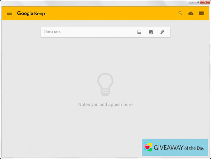Close the Google Keep window
This screenshot has width=211, height=159.
coord(205,2)
